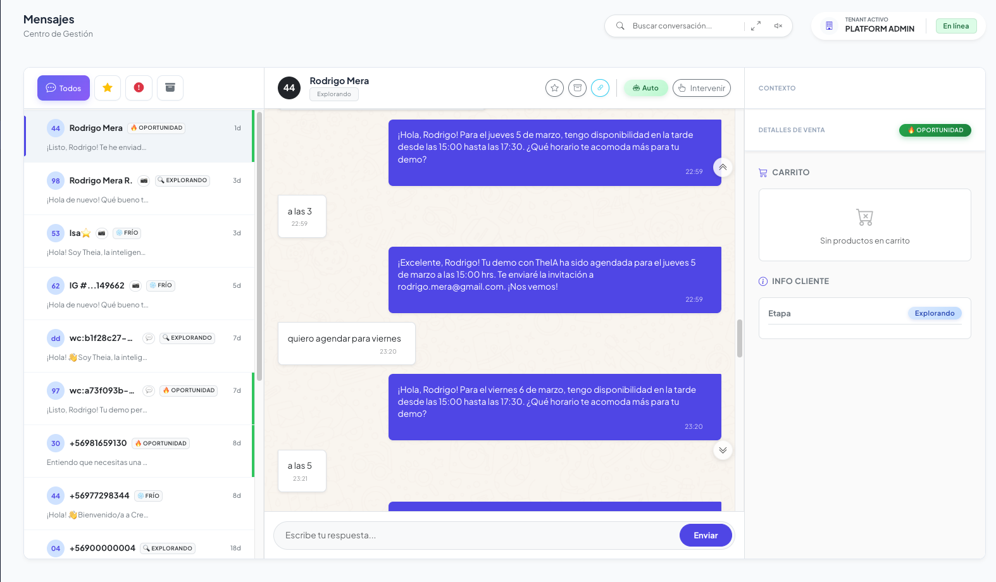The image size is (996, 582).
Task: Star the Rodrigo Mera conversation
Action: point(554,88)
